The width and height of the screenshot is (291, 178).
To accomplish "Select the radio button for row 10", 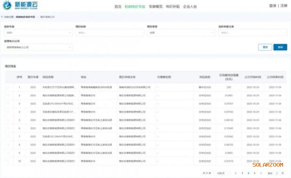I will [8, 161].
